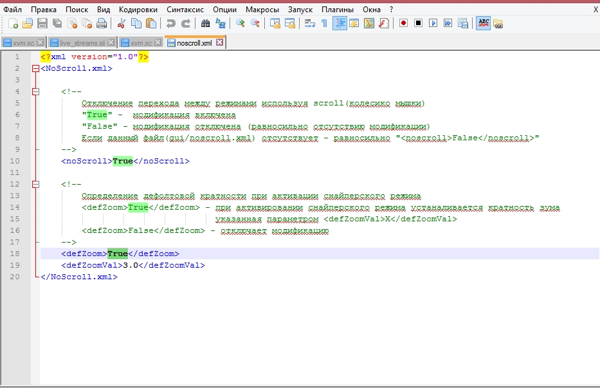Save the file with the floppy disk icon
The height and width of the screenshot is (388, 600).
[x=42, y=24]
